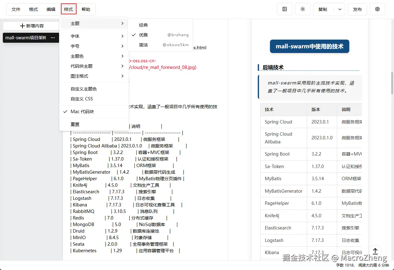Expand the 代码块主题 submenu
The height and width of the screenshot is (270, 394).
pyautogui.click(x=94, y=66)
